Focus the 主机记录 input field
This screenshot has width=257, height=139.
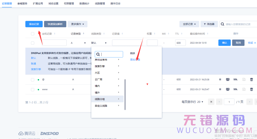pos(54,43)
